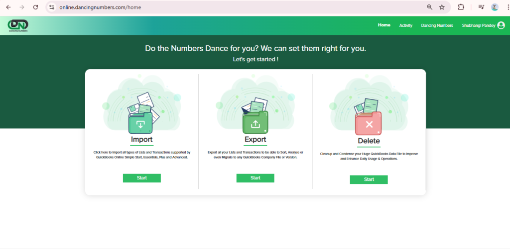Go back with the browser back arrow

8,7
